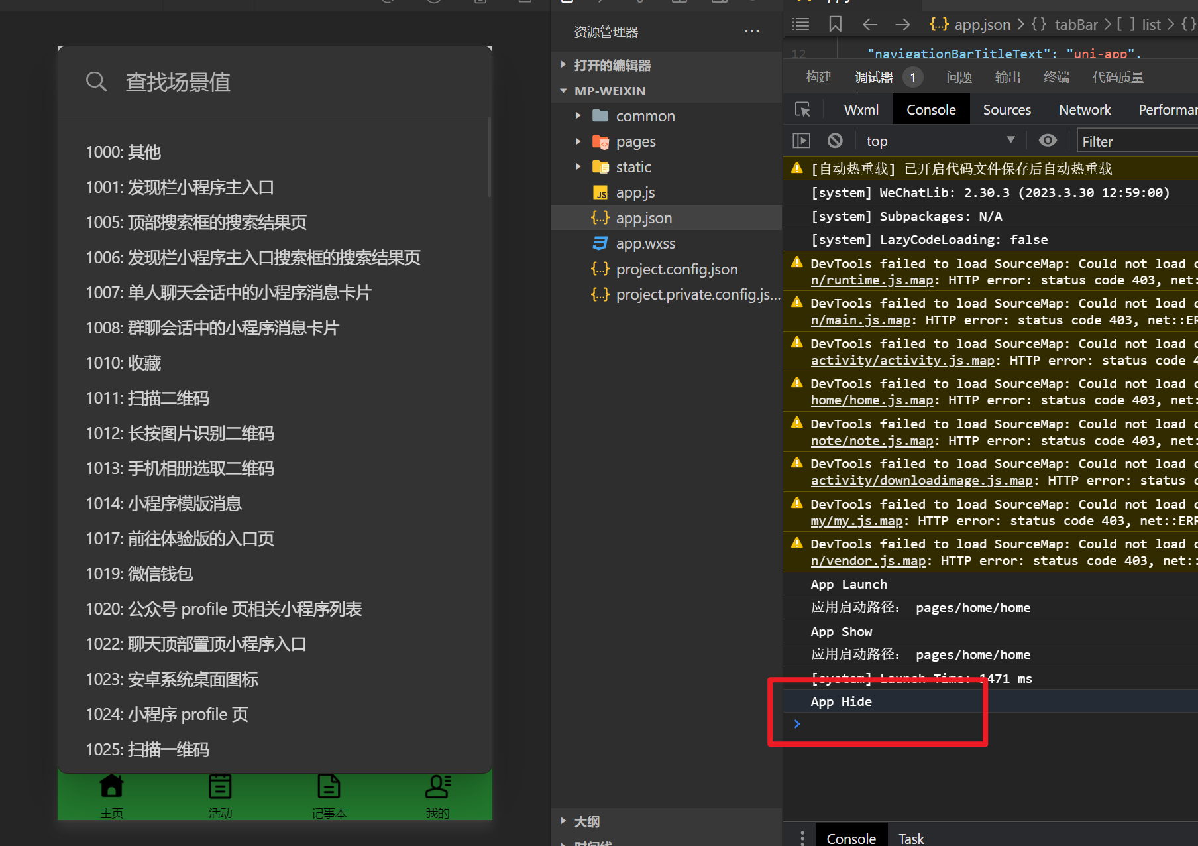Switch to the 输出 tab
This screenshot has height=846, width=1198.
pyautogui.click(x=1008, y=77)
